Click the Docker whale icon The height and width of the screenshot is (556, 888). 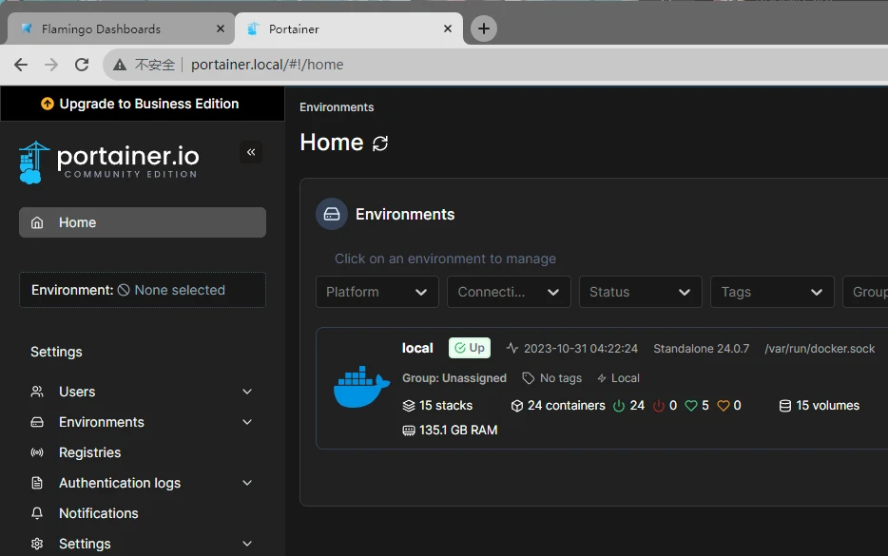tap(361, 387)
